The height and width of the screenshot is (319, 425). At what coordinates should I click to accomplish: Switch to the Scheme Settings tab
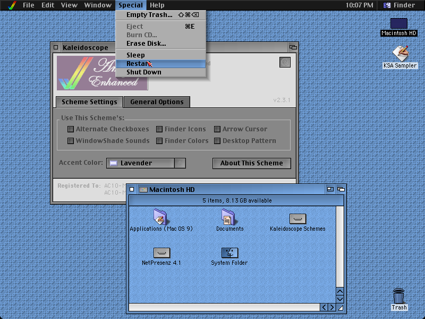click(x=89, y=102)
